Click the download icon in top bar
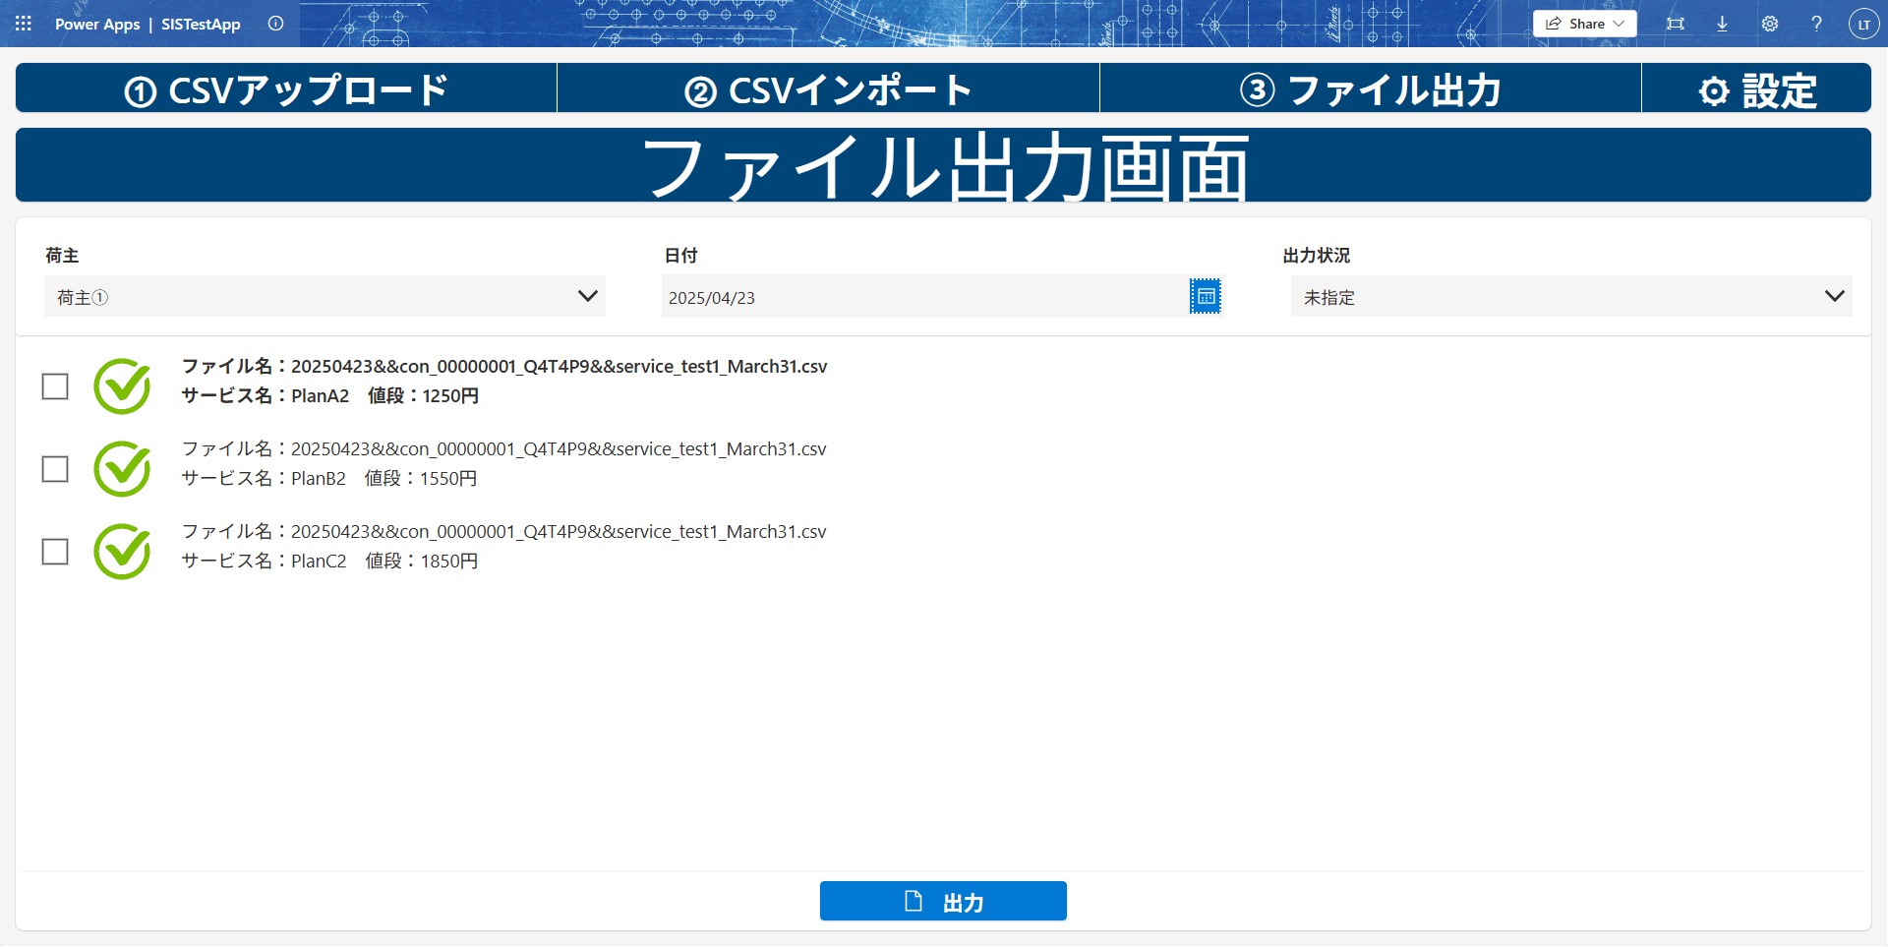 1722,24
